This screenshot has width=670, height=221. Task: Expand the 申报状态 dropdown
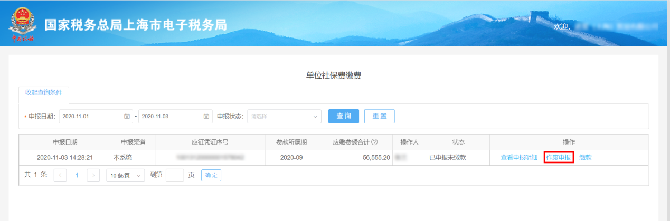[284, 116]
